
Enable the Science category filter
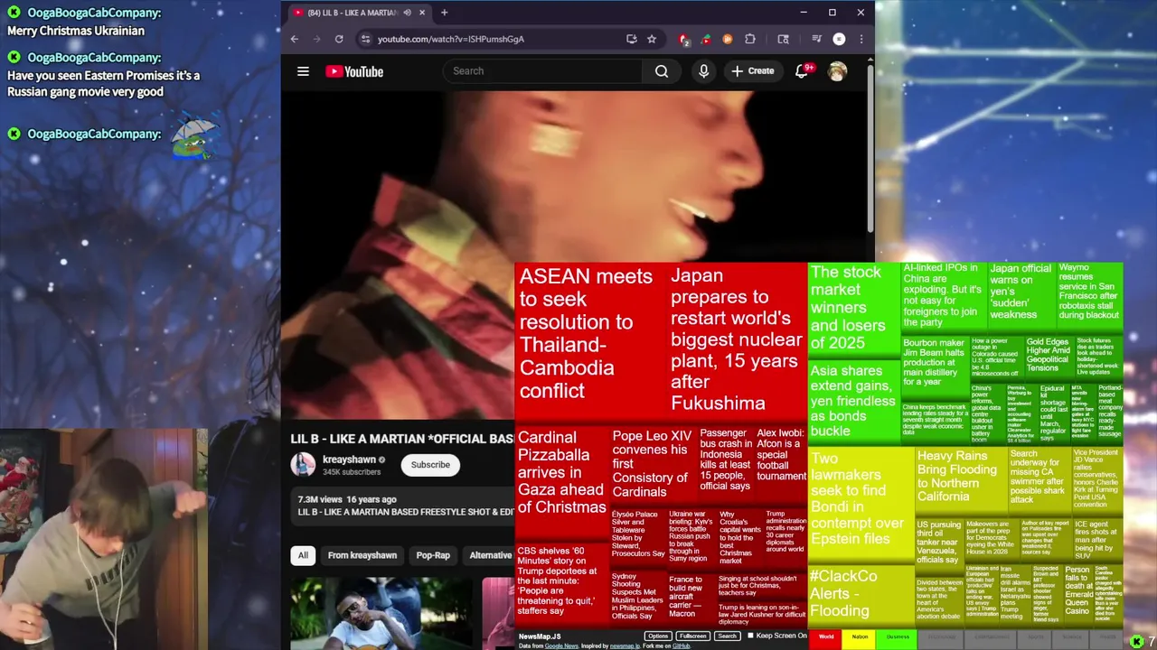point(1072,637)
